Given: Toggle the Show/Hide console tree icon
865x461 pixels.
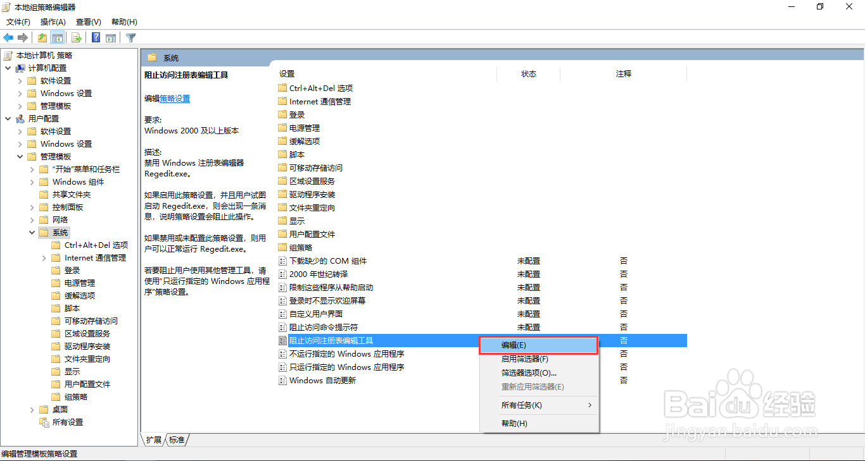Looking at the screenshot, I should (58, 37).
